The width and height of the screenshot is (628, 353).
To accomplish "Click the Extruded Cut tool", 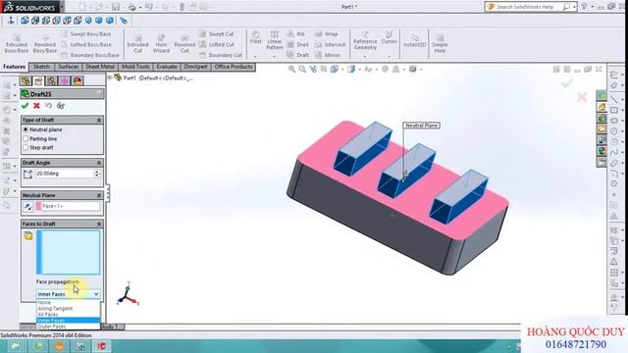I will [x=137, y=43].
